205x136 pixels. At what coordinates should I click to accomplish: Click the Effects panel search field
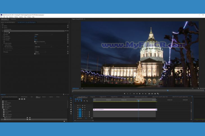point(9,99)
